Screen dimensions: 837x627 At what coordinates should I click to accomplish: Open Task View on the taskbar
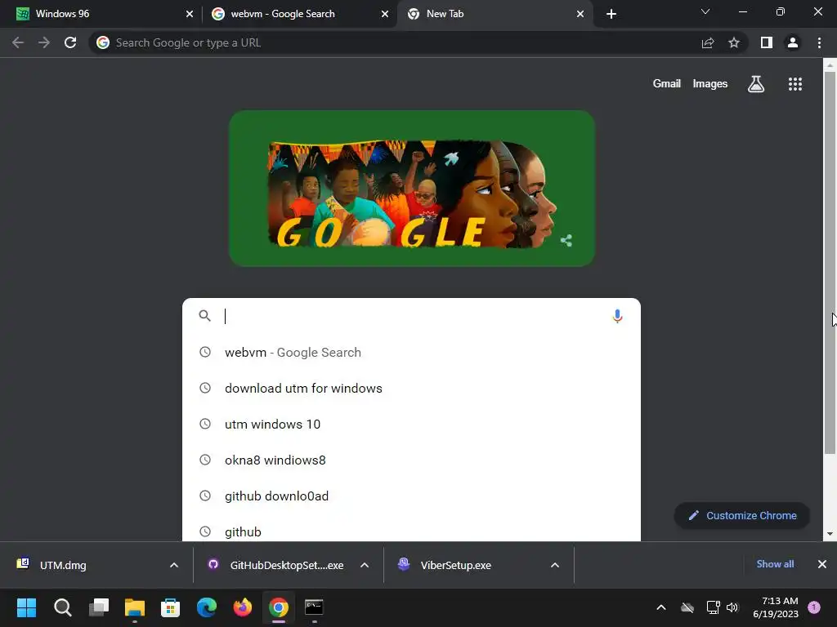tap(99, 607)
